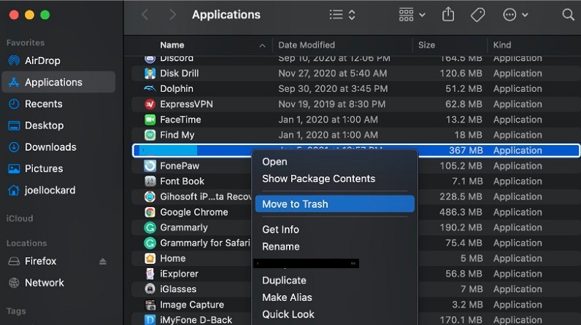
Task: Click the Find My app icon
Action: (150, 135)
